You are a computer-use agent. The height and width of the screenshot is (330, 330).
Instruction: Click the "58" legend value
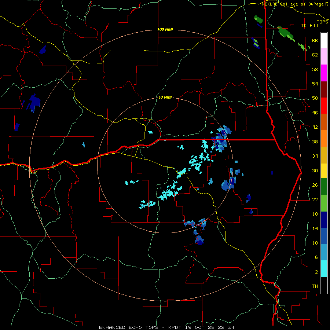tap(315, 69)
